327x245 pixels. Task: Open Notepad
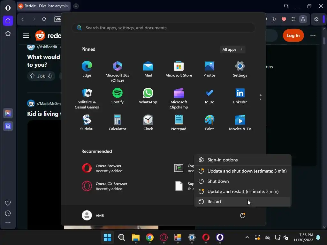click(179, 123)
